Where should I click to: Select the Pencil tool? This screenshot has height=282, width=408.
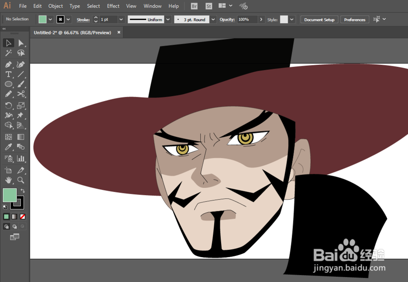pos(8,94)
